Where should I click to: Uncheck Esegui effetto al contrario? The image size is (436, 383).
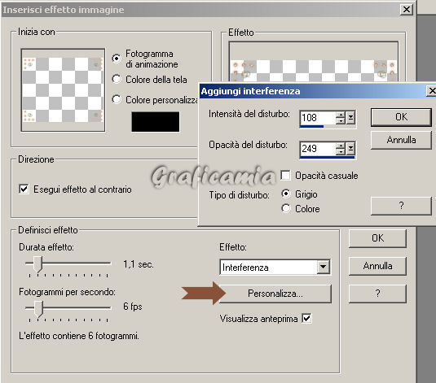(24, 189)
